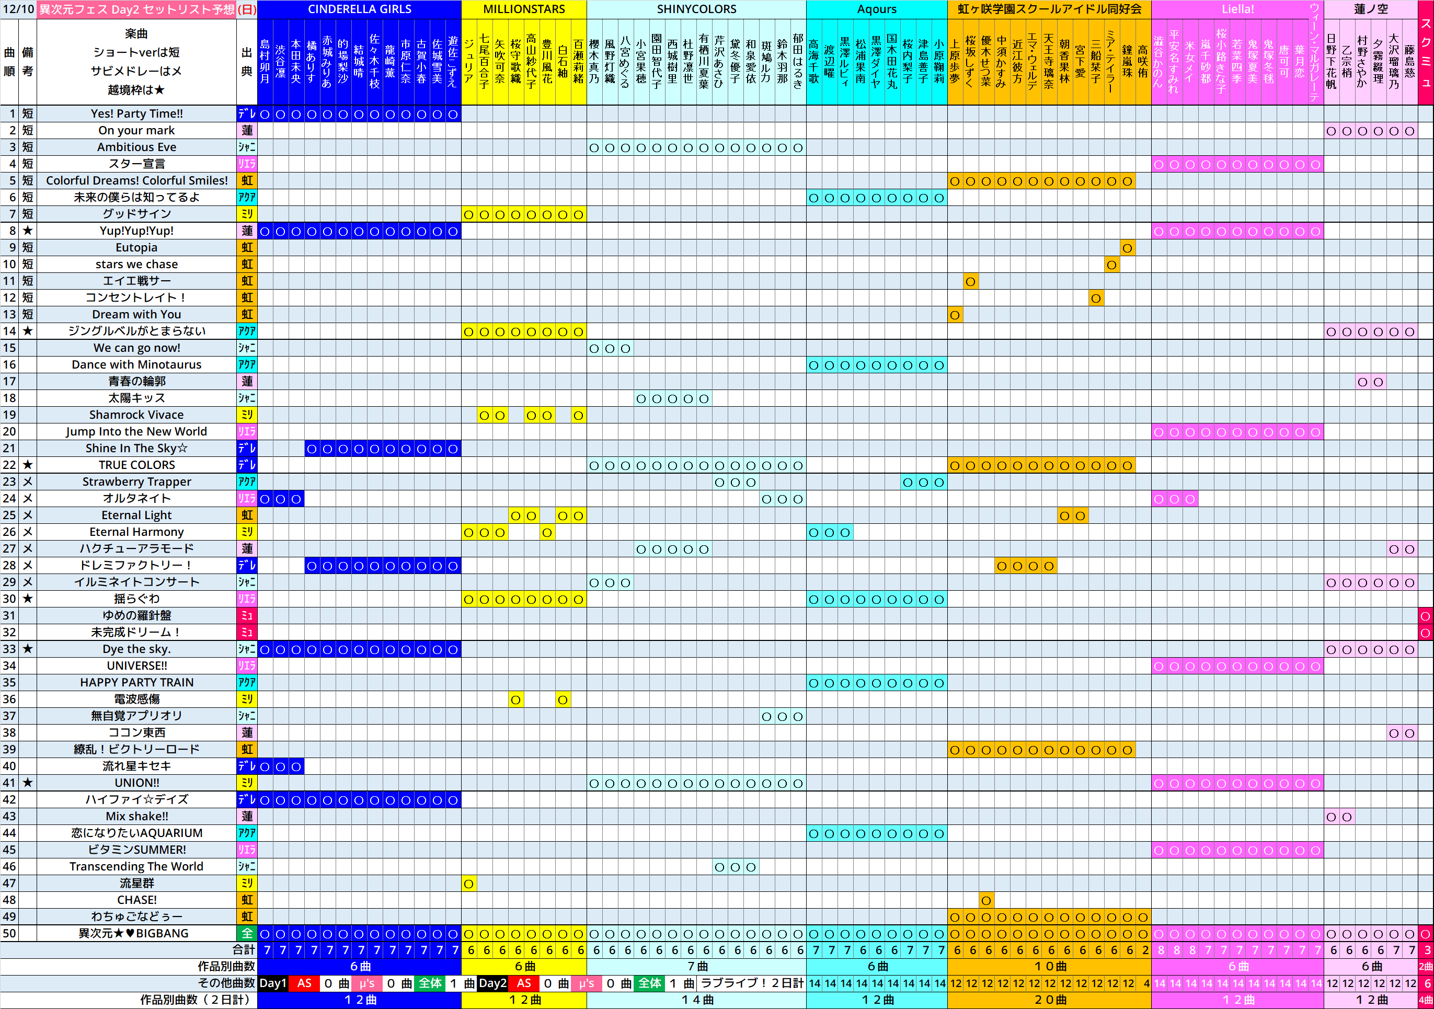The width and height of the screenshot is (1434, 1009).
Task: Click the その他曲数 label cell
Action: click(129, 983)
